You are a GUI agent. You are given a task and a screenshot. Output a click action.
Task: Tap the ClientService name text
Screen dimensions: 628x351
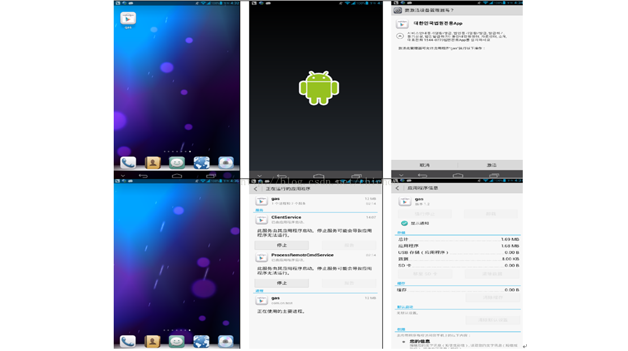(286, 217)
